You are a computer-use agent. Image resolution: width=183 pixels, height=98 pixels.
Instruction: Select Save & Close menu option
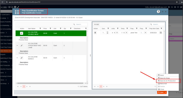165,78
